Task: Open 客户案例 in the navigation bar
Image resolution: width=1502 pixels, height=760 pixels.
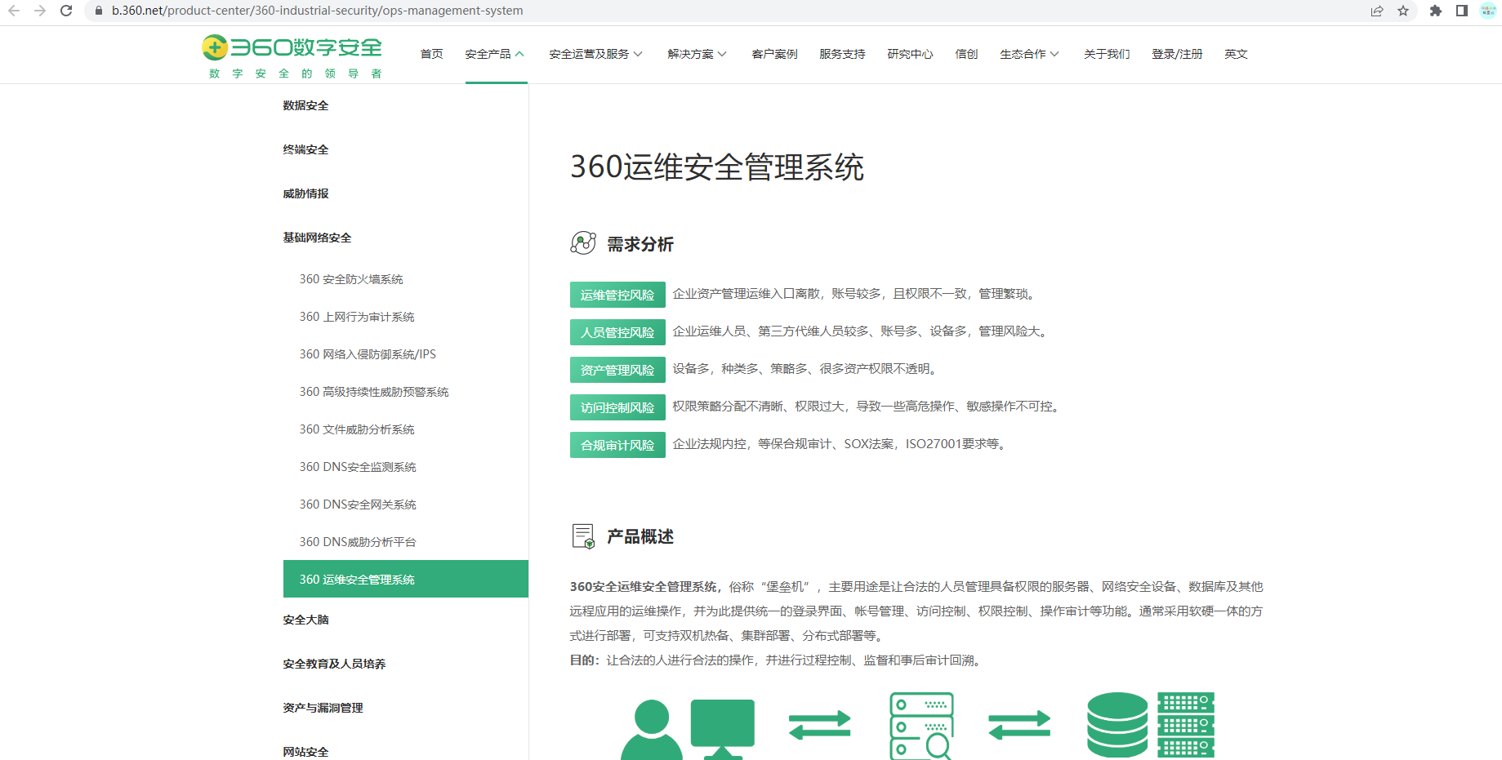Action: click(774, 54)
